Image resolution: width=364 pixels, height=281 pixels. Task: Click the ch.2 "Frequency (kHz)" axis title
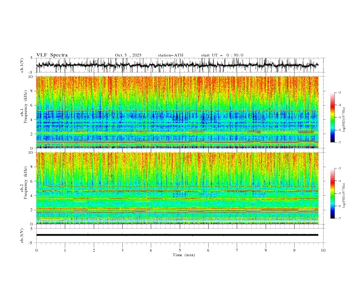pyautogui.click(x=26, y=182)
